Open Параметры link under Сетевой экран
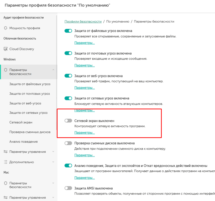Image resolution: width=215 pixels, height=201 pixels. pyautogui.click(x=85, y=133)
